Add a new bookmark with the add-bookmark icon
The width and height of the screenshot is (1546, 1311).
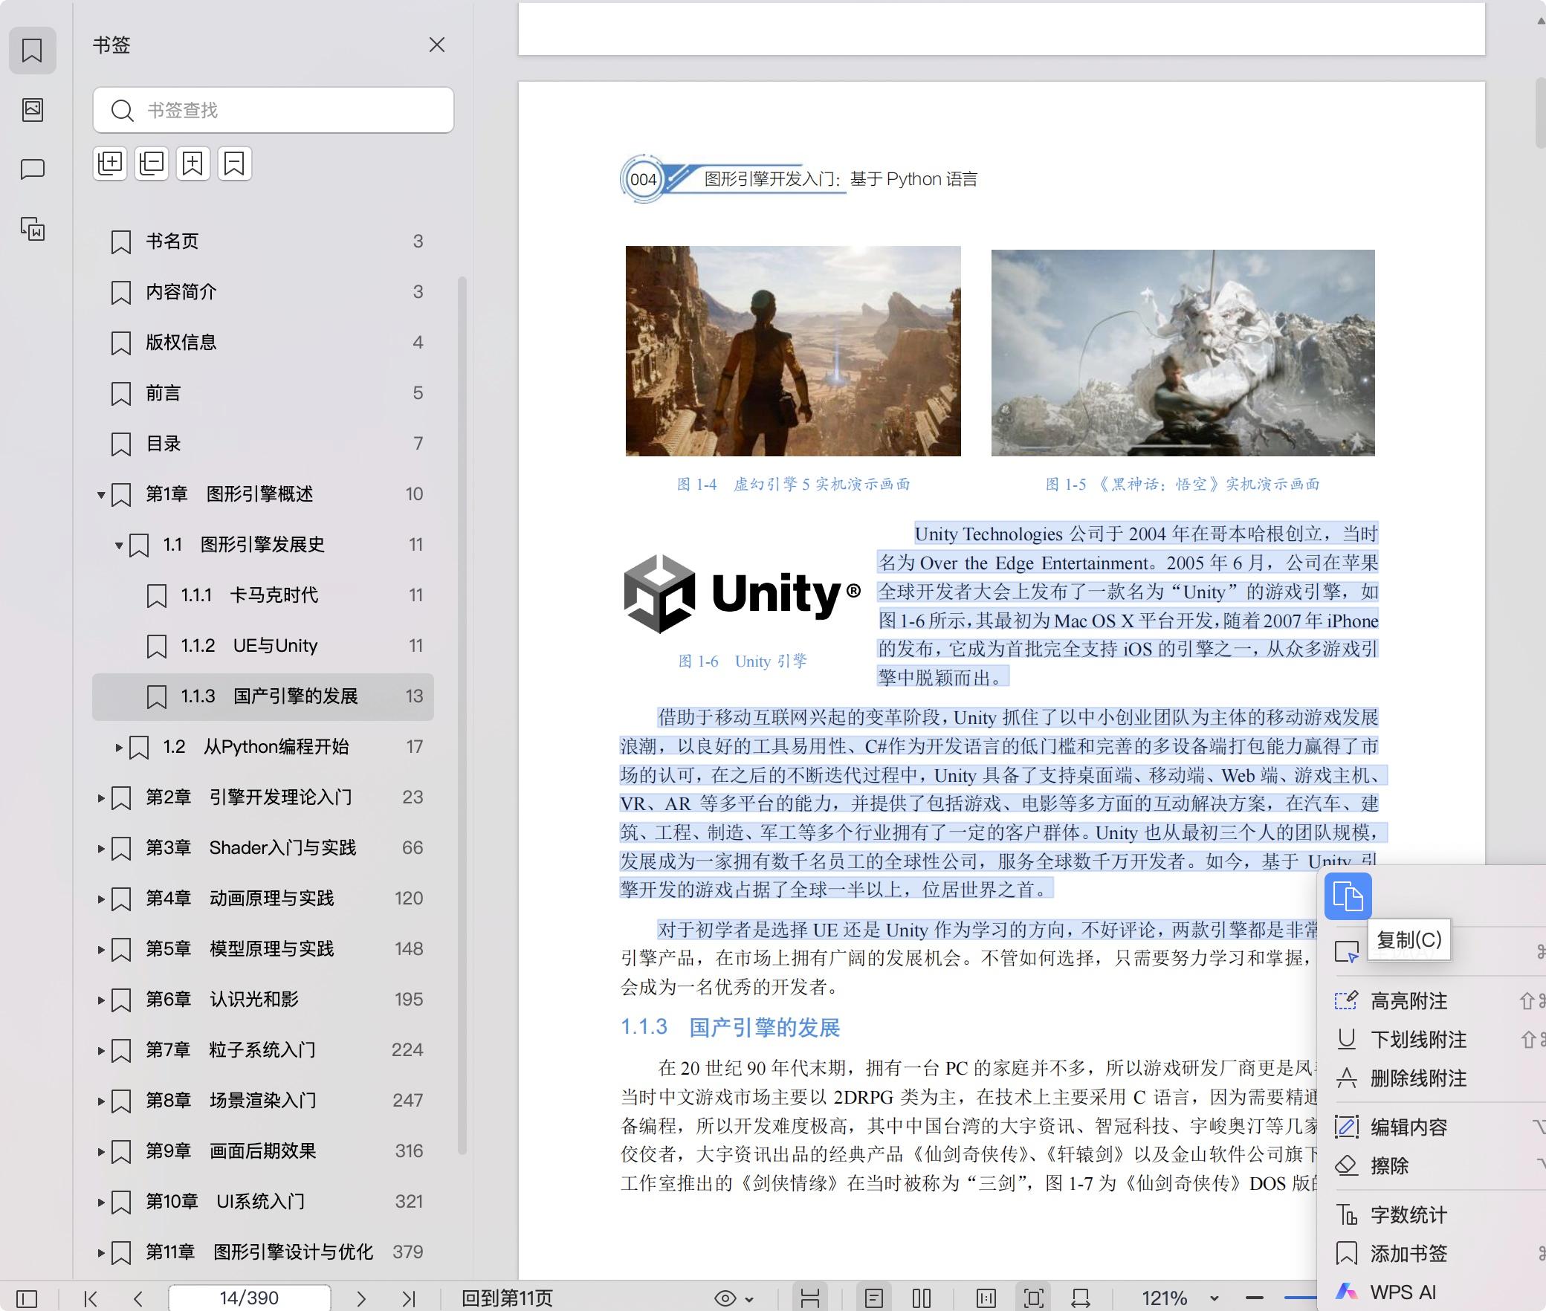click(x=193, y=164)
